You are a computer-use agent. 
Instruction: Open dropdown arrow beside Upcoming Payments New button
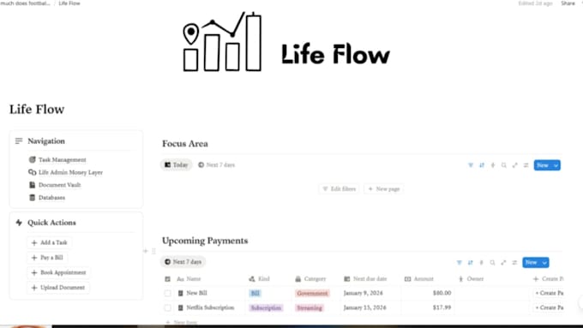(544, 263)
